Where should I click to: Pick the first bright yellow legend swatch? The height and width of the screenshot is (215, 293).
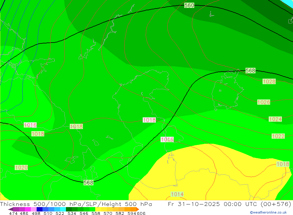click(98, 209)
